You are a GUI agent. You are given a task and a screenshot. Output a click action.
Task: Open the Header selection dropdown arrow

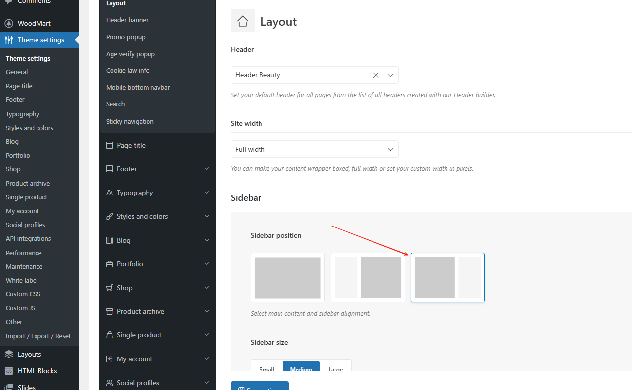[390, 75]
